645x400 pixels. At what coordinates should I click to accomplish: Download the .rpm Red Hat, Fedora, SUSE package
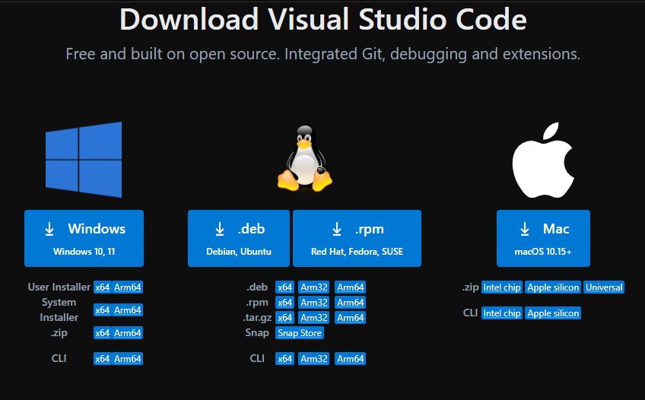tap(357, 239)
